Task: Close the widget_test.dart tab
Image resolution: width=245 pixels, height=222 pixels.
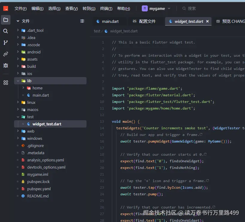Action: tap(207, 21)
